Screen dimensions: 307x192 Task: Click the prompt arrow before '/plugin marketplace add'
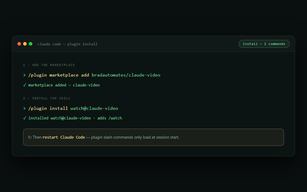click(x=25, y=75)
